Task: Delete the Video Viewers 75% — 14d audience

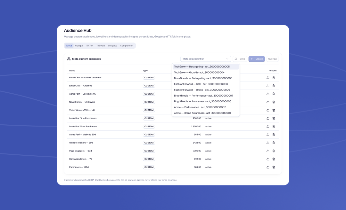Action: [274, 110]
